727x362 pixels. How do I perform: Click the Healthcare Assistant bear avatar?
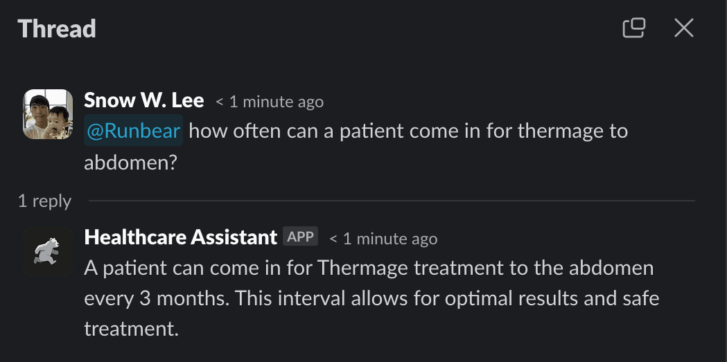[48, 251]
